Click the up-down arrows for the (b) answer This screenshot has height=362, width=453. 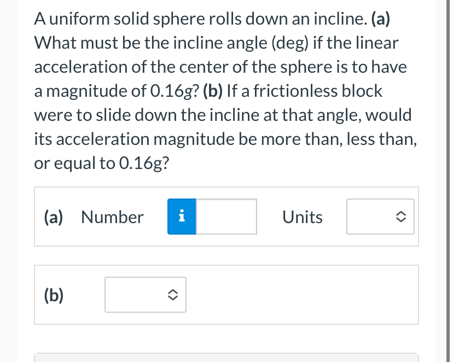[174, 295]
